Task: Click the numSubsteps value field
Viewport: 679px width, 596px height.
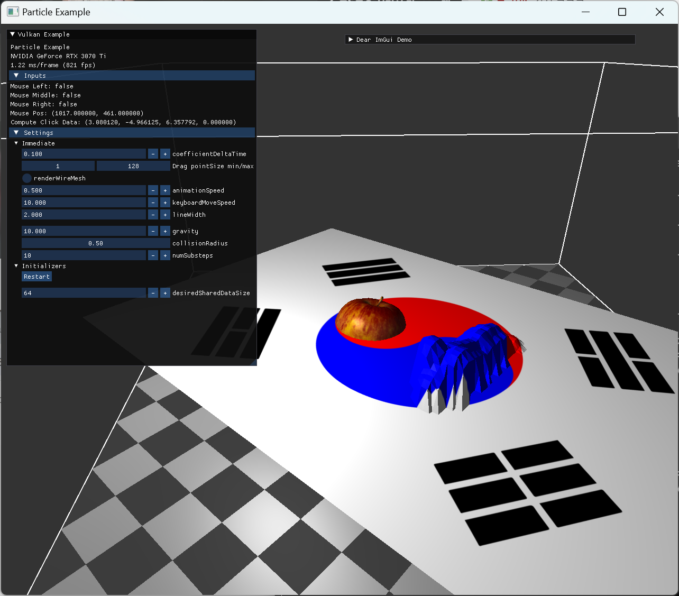Action: [x=84, y=255]
